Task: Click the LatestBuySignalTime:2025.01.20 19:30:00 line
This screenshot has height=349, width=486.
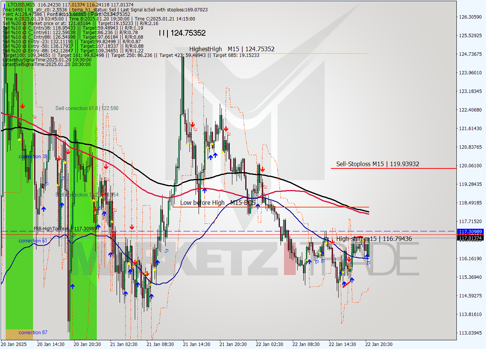Action: point(47,60)
